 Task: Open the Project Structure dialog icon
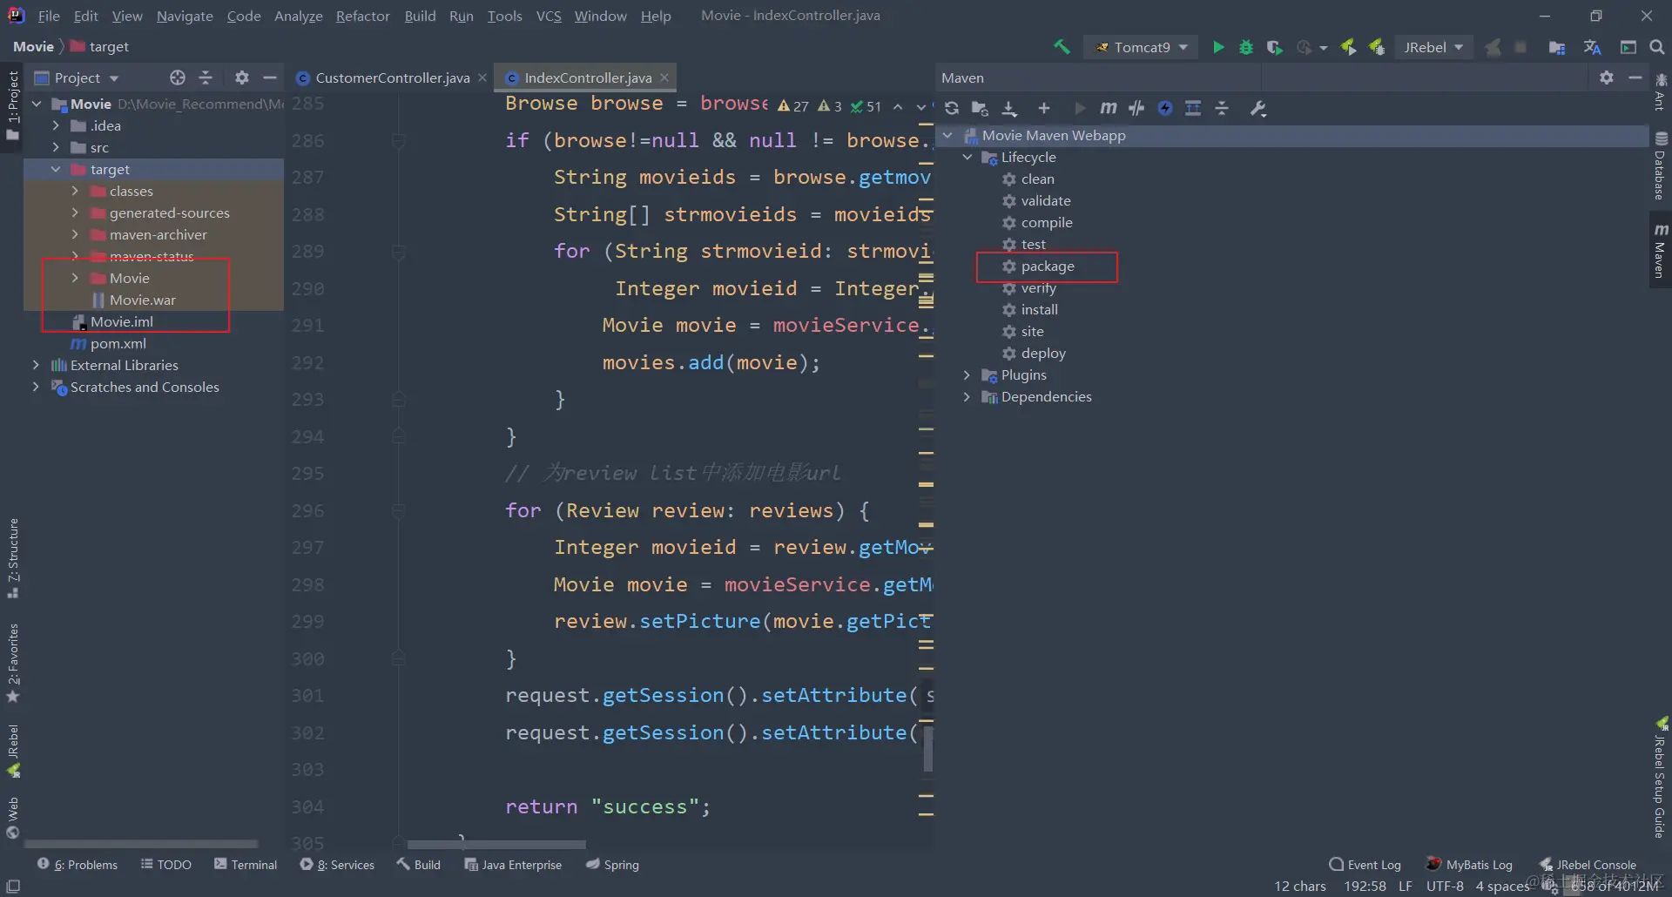[x=1557, y=47]
